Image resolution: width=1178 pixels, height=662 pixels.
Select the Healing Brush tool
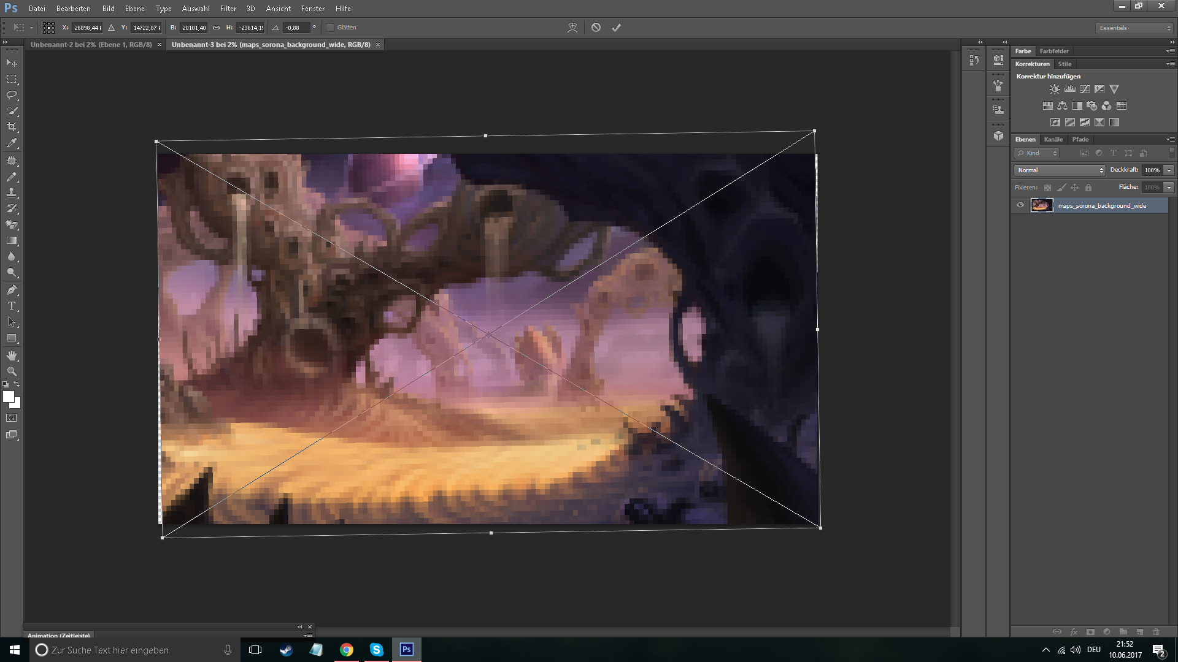(x=12, y=161)
